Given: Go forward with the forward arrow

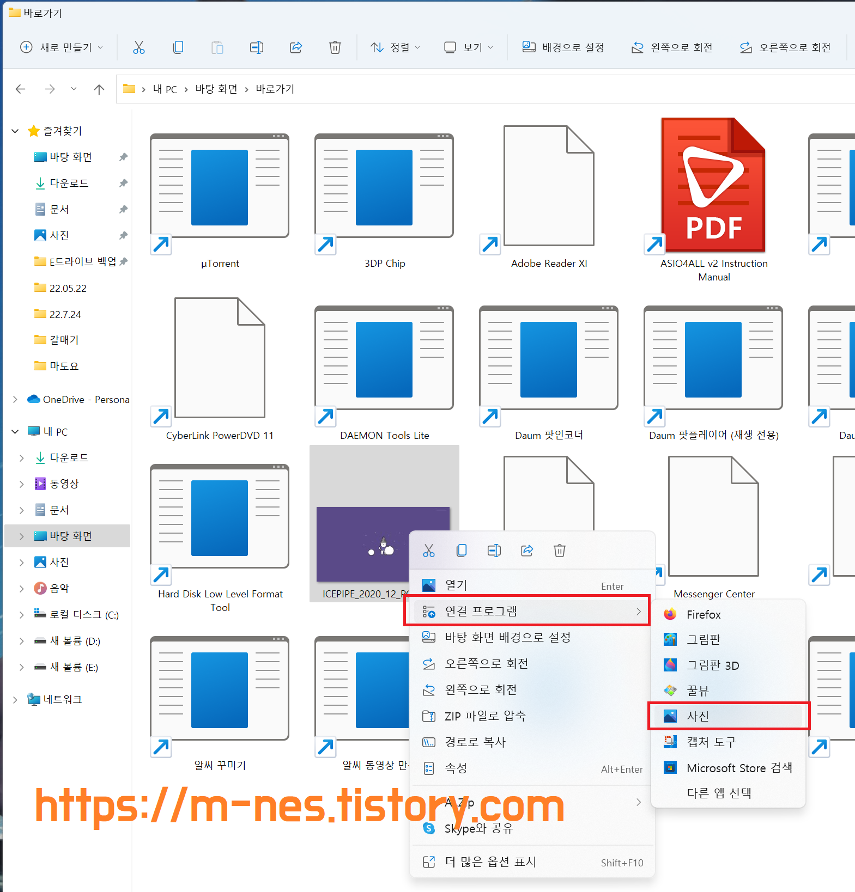Looking at the screenshot, I should tap(50, 89).
